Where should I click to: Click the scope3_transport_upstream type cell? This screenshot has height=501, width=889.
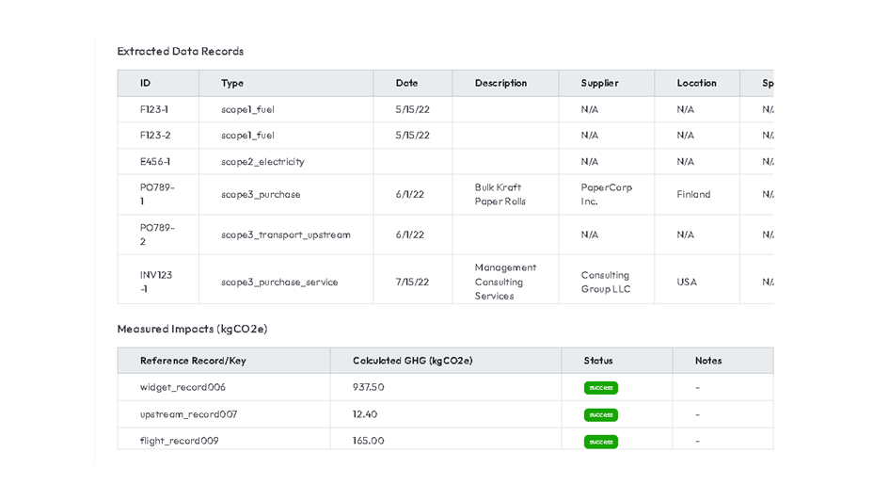[x=286, y=234]
